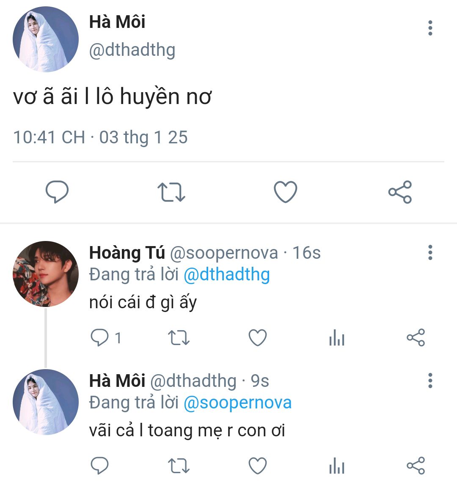Open more options on Hà Môi's last reply
Screen dimensions: 457x482
[x=430, y=381]
